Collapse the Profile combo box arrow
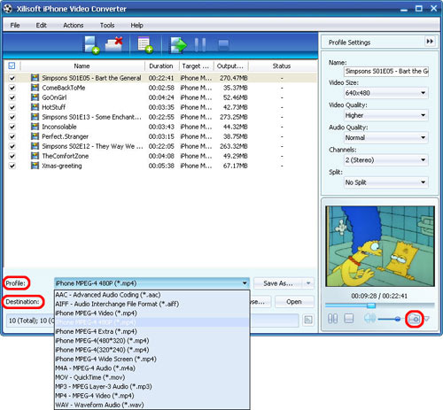 coord(245,283)
